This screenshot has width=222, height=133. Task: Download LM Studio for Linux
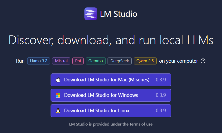click(x=111, y=111)
